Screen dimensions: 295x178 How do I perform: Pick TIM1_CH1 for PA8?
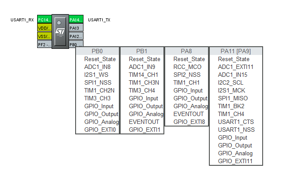tap(187, 82)
